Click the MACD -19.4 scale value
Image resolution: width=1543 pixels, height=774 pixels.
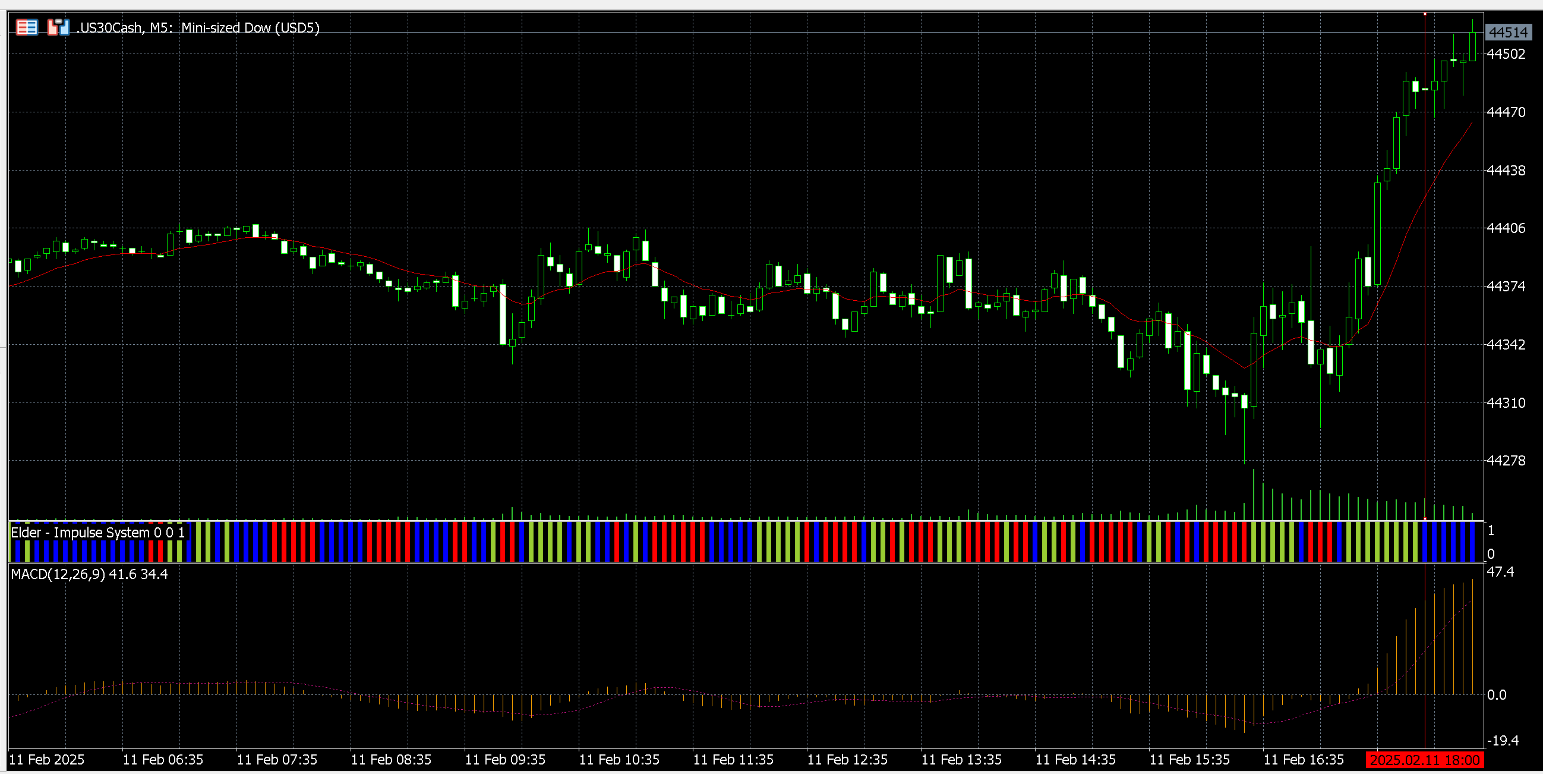pos(1503,741)
